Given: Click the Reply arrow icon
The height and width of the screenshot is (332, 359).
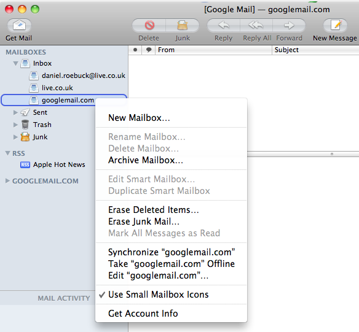Looking at the screenshot, I should pyautogui.click(x=224, y=25).
